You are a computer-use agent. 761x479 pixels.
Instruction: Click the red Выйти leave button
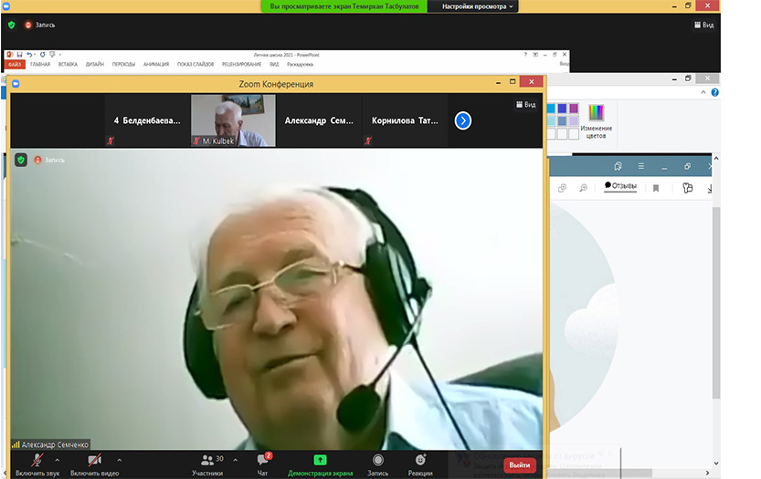coord(520,465)
